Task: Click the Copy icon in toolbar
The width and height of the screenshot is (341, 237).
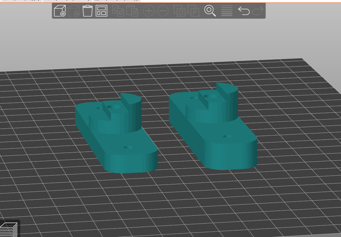Action: point(118,11)
